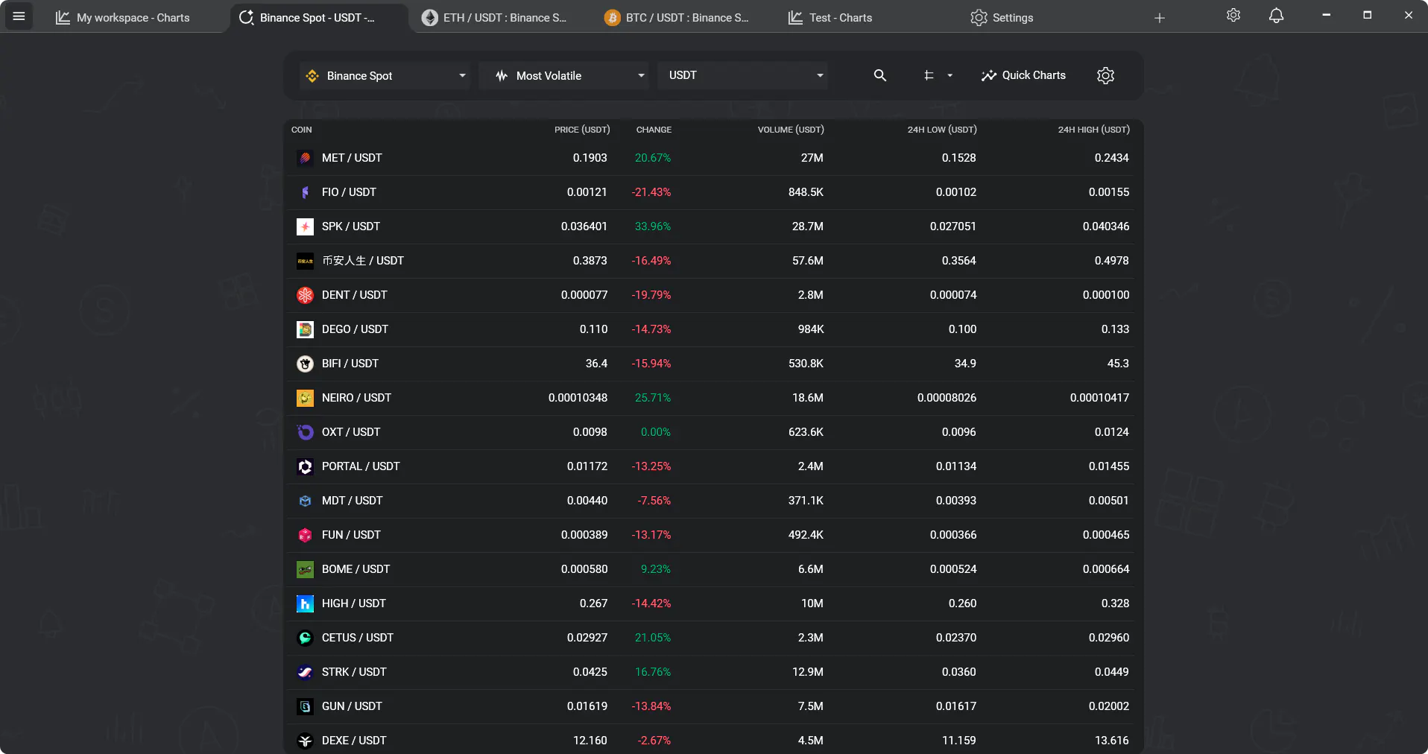Screen dimensions: 1428x754
Task: Click the GUN coin icon
Action: 305,706
